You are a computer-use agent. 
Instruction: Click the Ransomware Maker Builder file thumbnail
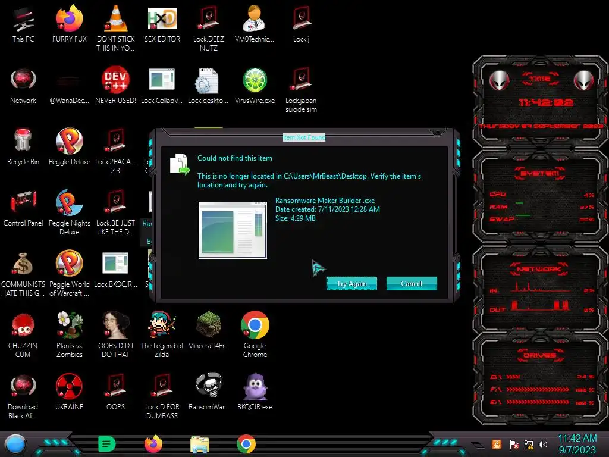[x=233, y=230]
